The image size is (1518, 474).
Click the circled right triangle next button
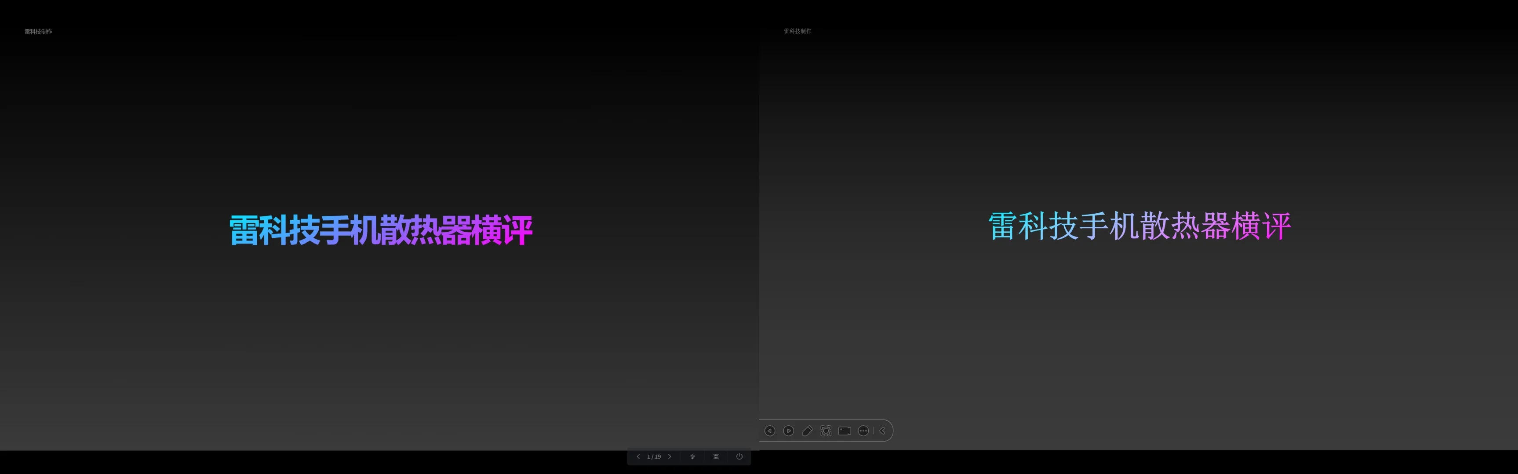pos(789,431)
